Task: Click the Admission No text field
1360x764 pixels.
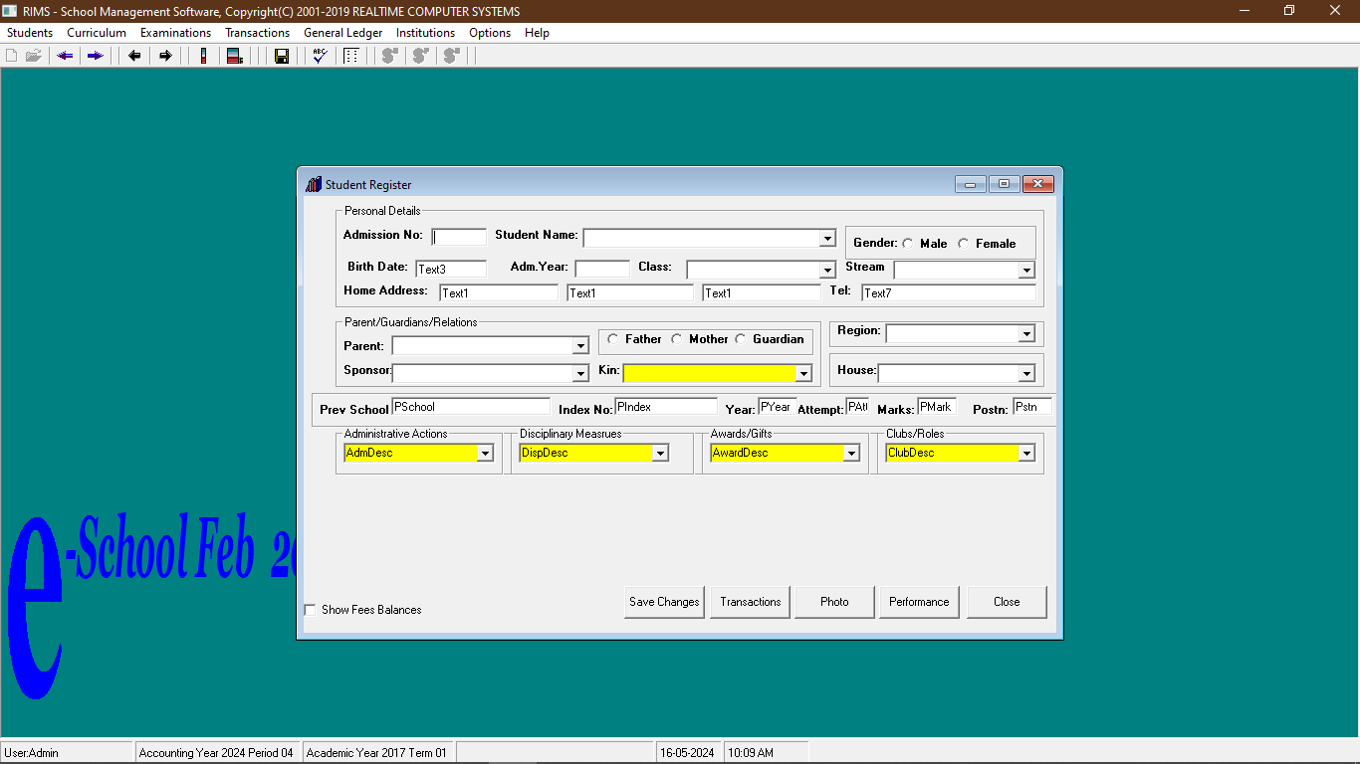Action: tap(460, 237)
